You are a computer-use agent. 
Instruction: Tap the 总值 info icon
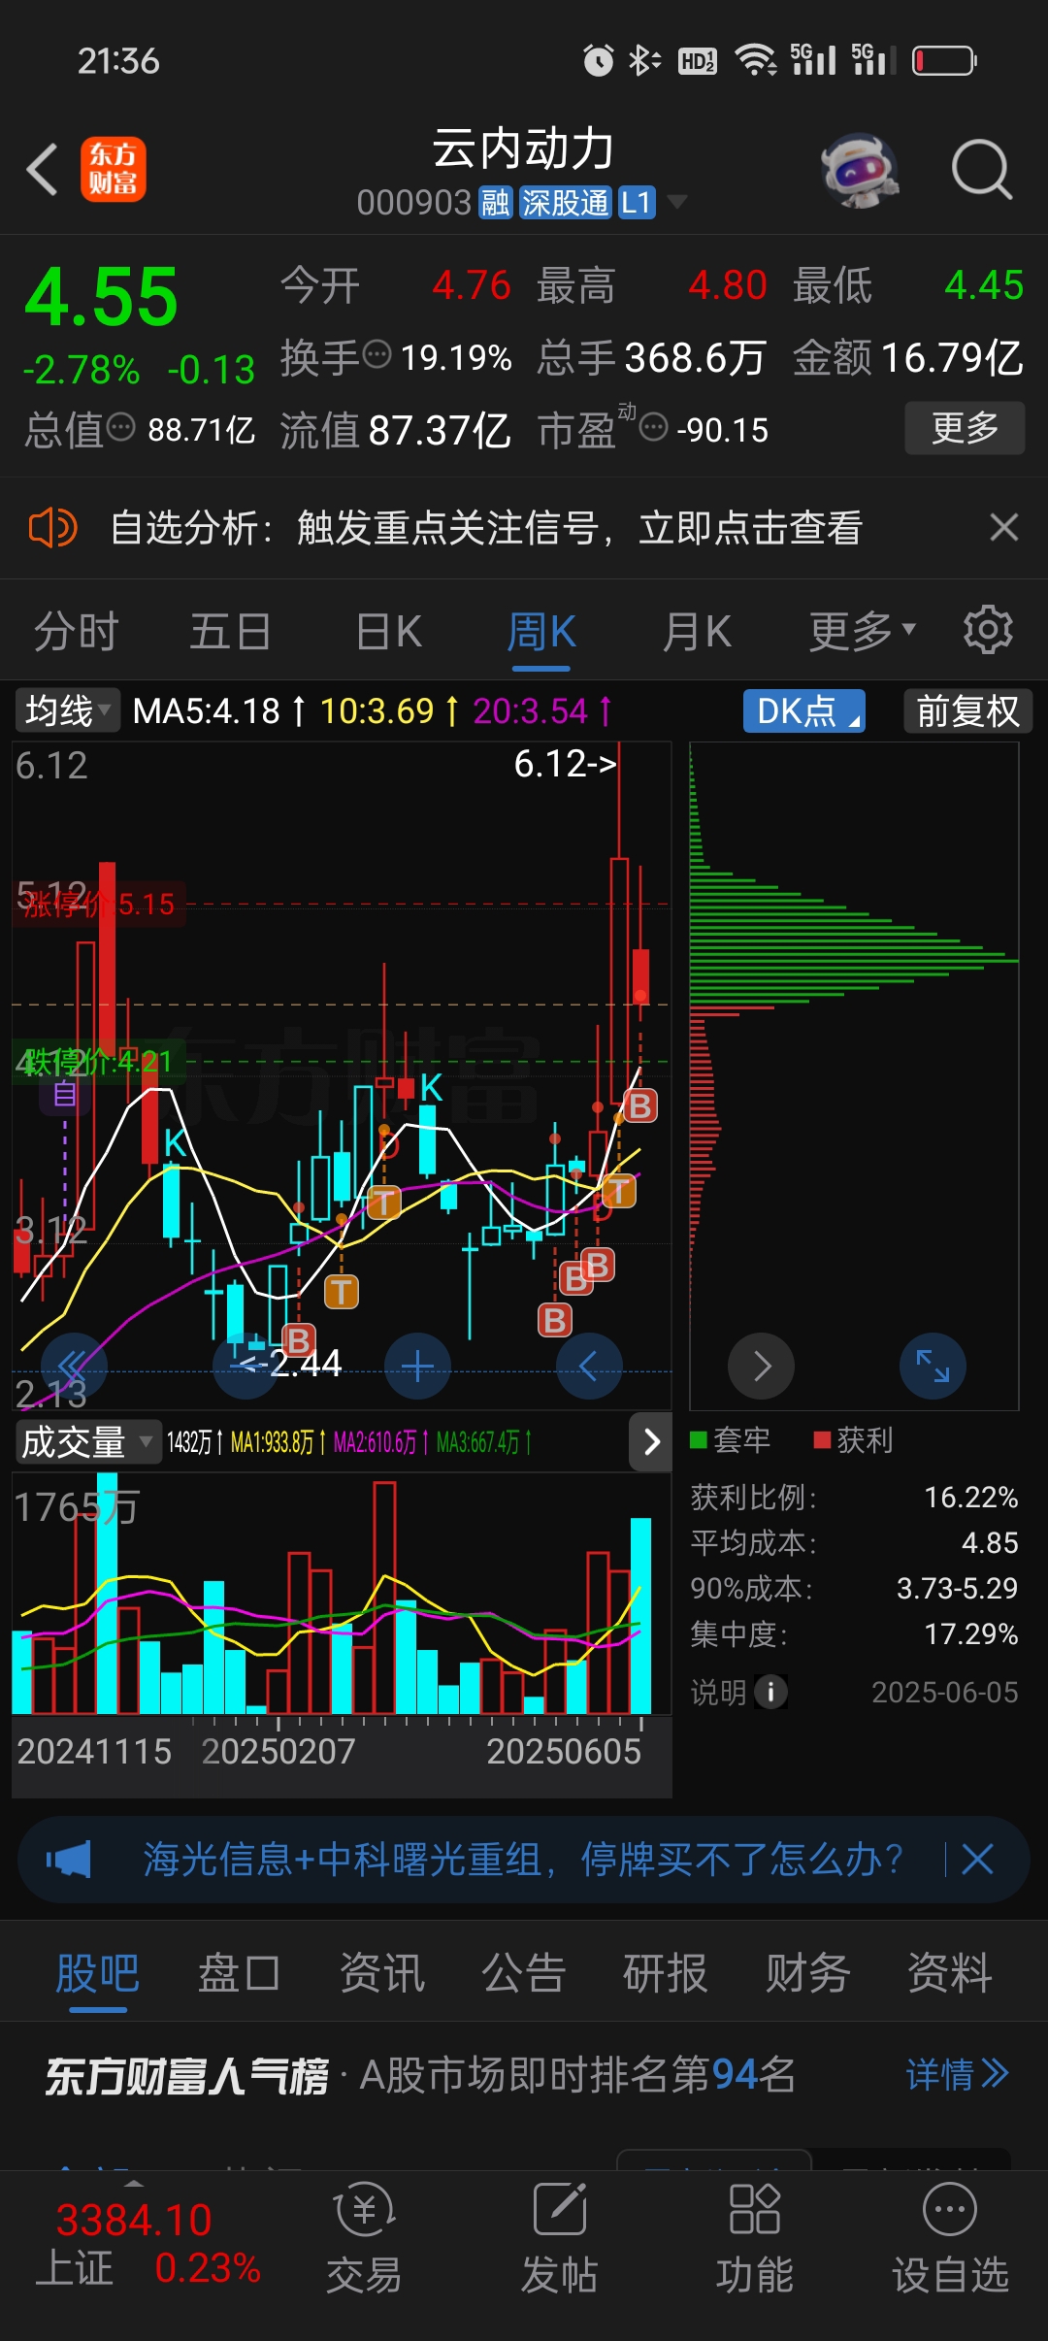120,426
